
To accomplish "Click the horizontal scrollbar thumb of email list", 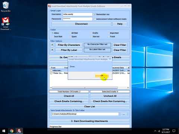I will coord(85,88).
